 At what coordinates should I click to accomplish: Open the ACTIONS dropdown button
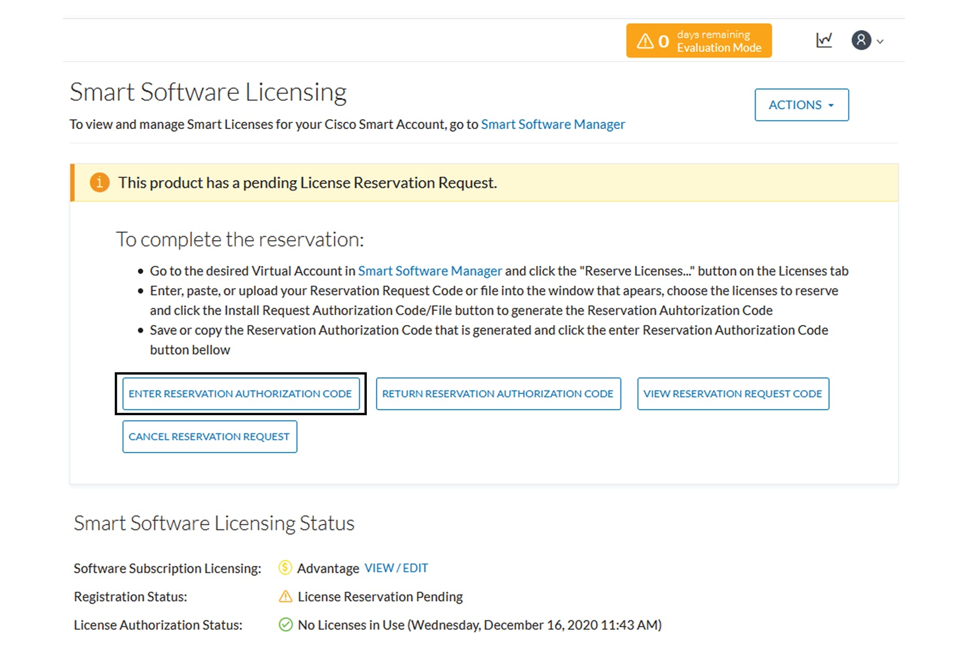click(802, 105)
